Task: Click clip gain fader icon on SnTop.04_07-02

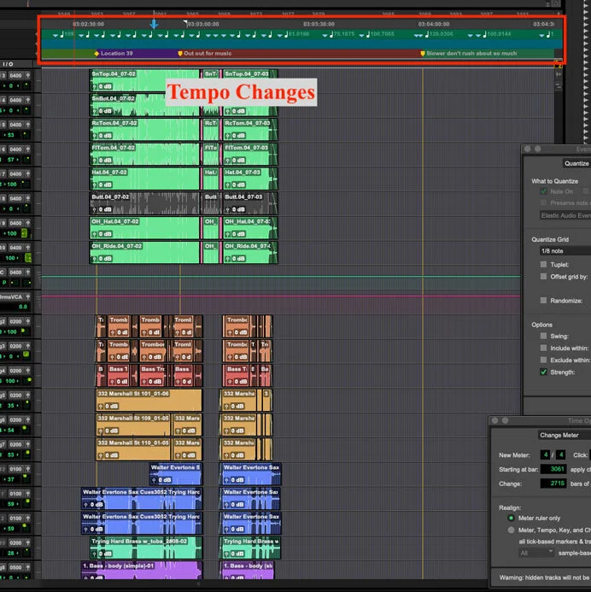Action: [94, 86]
